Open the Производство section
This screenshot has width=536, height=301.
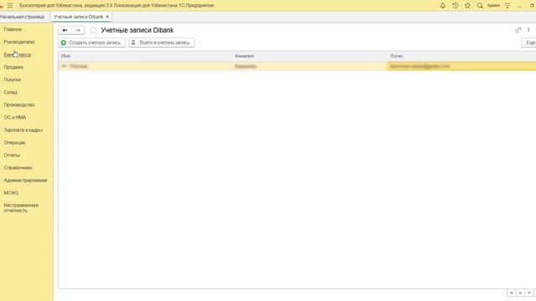tap(19, 105)
